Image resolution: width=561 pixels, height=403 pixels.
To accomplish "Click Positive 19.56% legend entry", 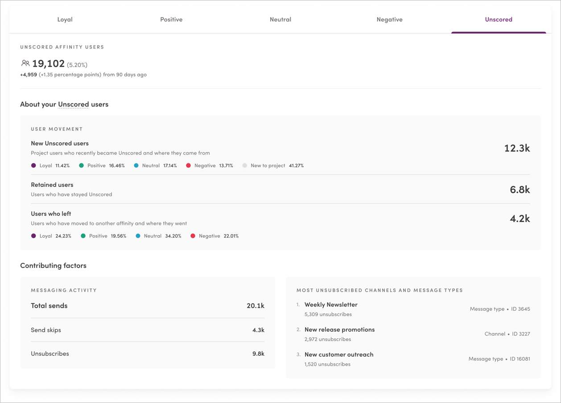I will (x=103, y=236).
